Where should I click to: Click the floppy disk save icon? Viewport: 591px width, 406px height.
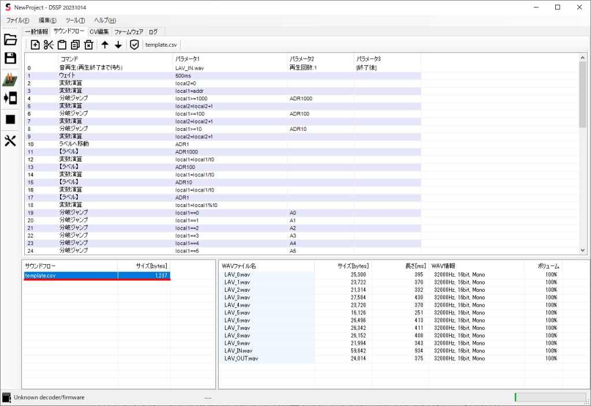[x=10, y=58]
